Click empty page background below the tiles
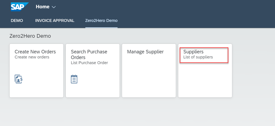The height and width of the screenshot is (126, 275). point(134,112)
